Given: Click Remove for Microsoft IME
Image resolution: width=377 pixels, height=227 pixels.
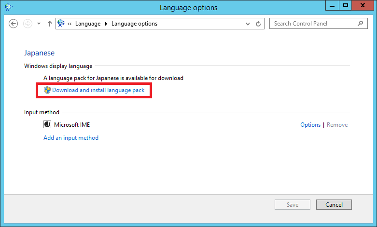Looking at the screenshot, I should (337, 125).
